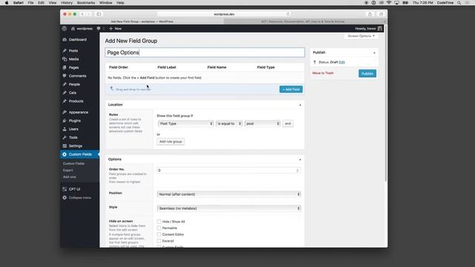Click the Posts pin icon
Image resolution: width=475 pixels, height=267 pixels.
tap(65, 50)
